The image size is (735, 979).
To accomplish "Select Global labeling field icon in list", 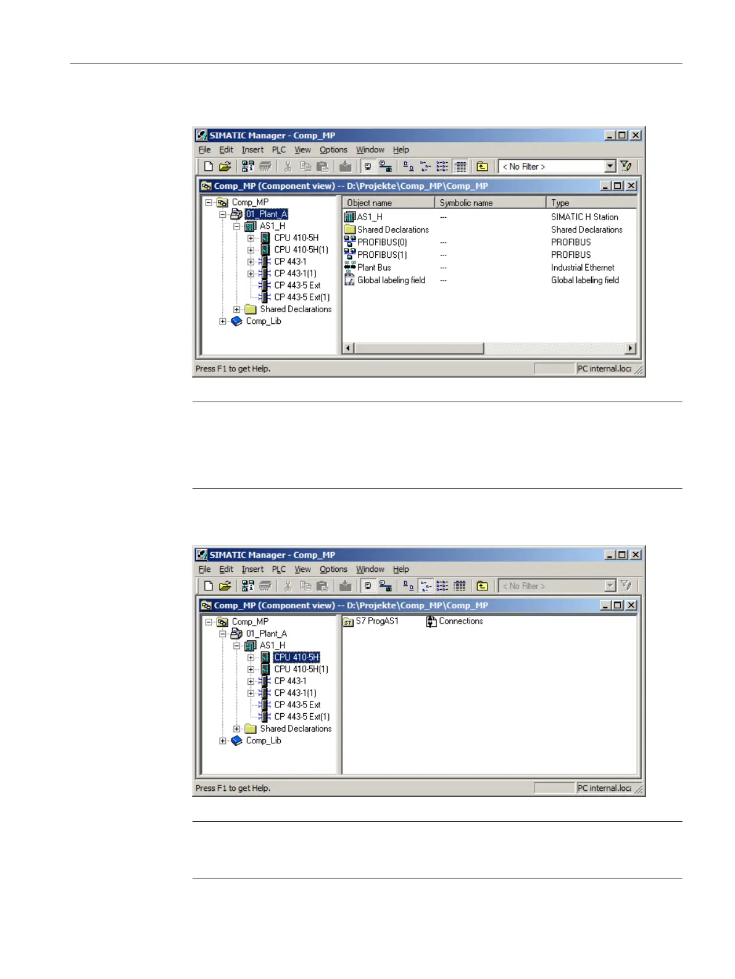I will [350, 280].
